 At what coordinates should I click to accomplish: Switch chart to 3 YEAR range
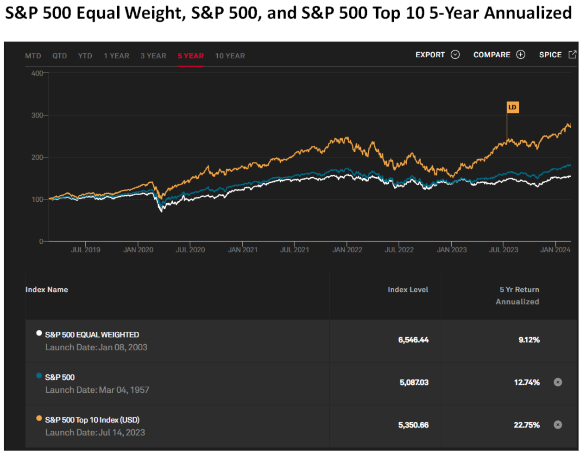pos(153,56)
